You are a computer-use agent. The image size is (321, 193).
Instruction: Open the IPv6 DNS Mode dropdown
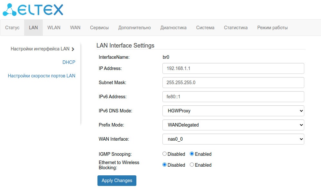pyautogui.click(x=233, y=111)
